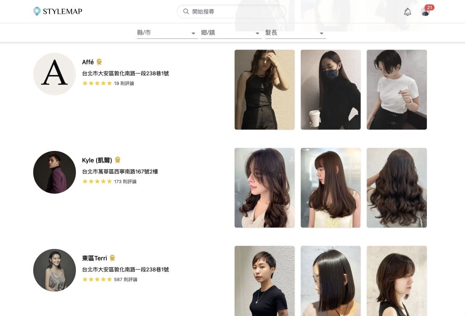This screenshot has height=316, width=465.
Task: Click Kyle's star rating
Action: [x=97, y=181]
